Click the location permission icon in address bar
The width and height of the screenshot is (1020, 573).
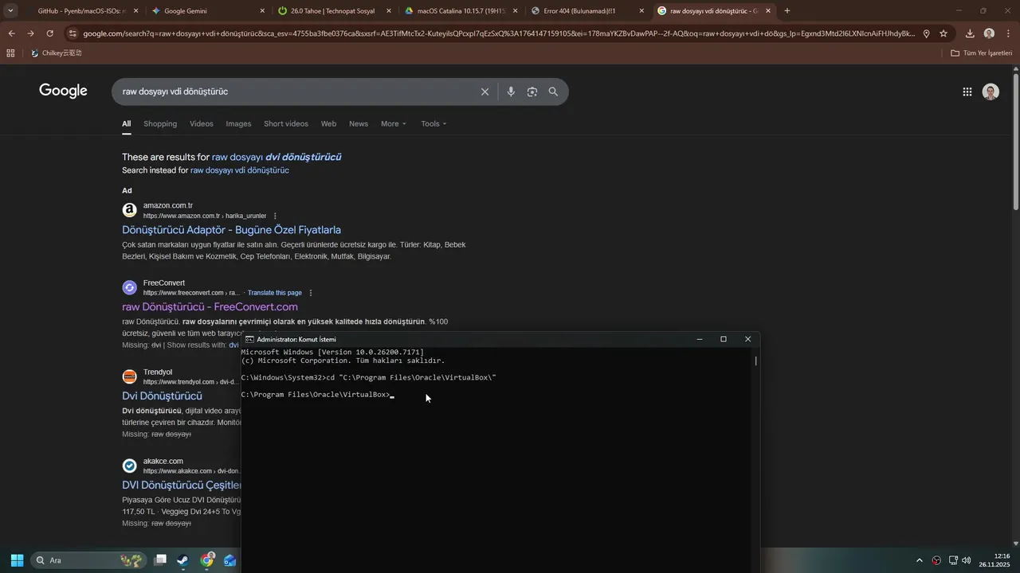(926, 33)
